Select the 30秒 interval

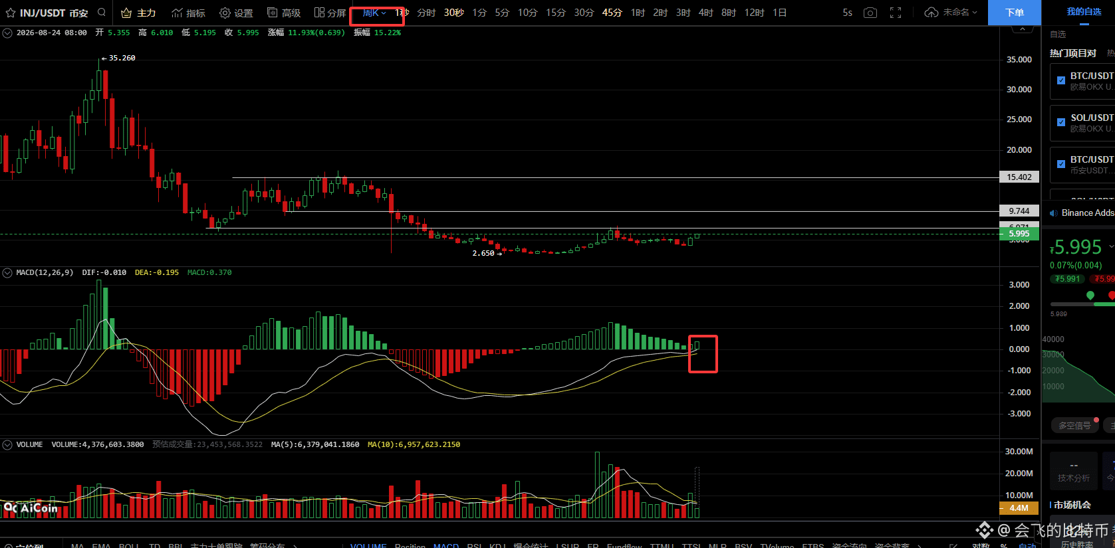coord(454,13)
